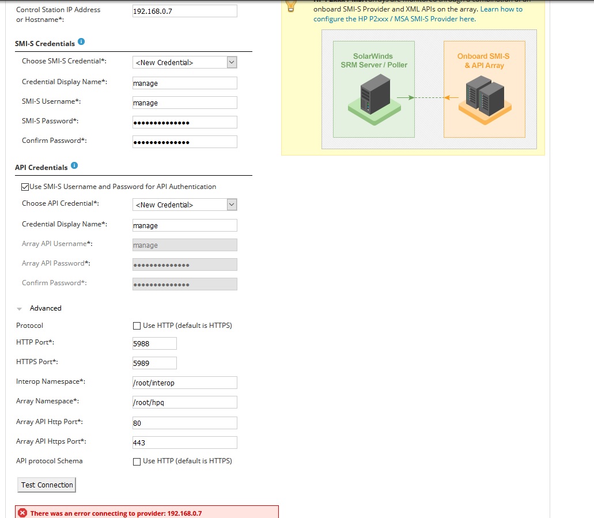
Task: Click the SolarWinds SRM Server graphic
Action: 374,89
